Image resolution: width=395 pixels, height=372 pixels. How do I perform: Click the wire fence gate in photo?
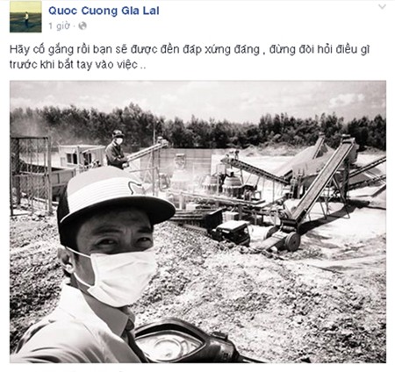pos(31,174)
